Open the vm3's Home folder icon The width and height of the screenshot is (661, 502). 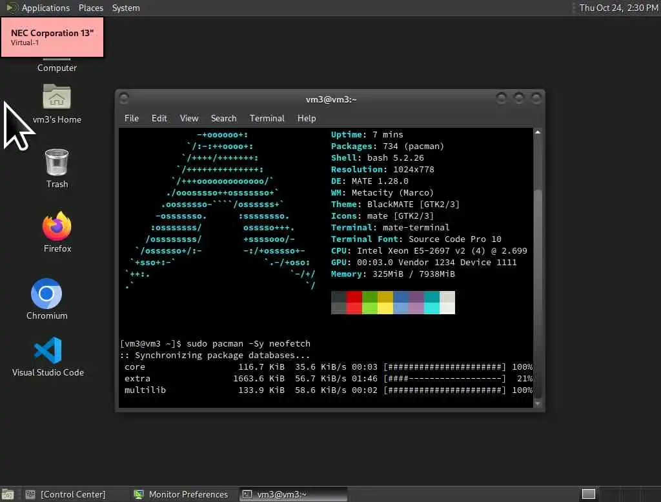point(57,104)
